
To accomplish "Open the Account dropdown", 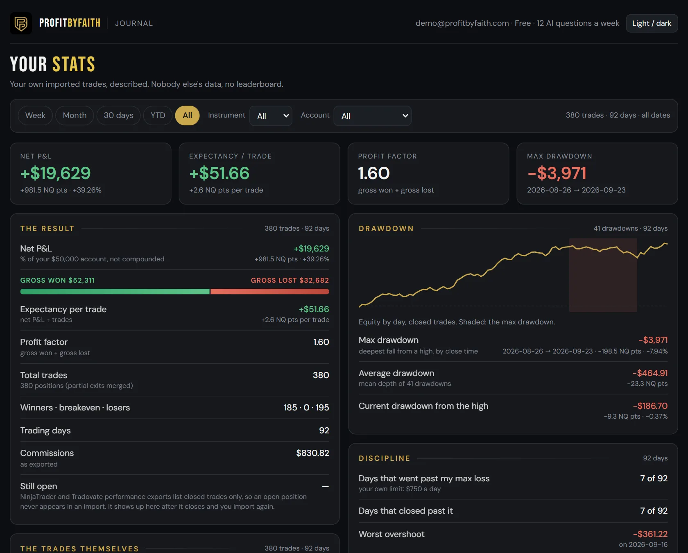I will click(372, 116).
